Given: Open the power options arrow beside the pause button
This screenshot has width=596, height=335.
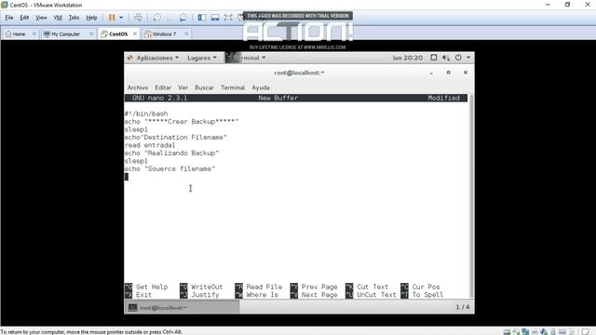Looking at the screenshot, I should tap(121, 18).
